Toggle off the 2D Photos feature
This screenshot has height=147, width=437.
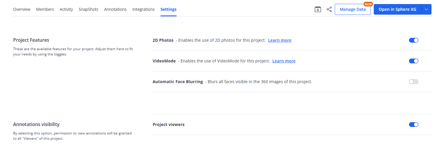click(414, 40)
